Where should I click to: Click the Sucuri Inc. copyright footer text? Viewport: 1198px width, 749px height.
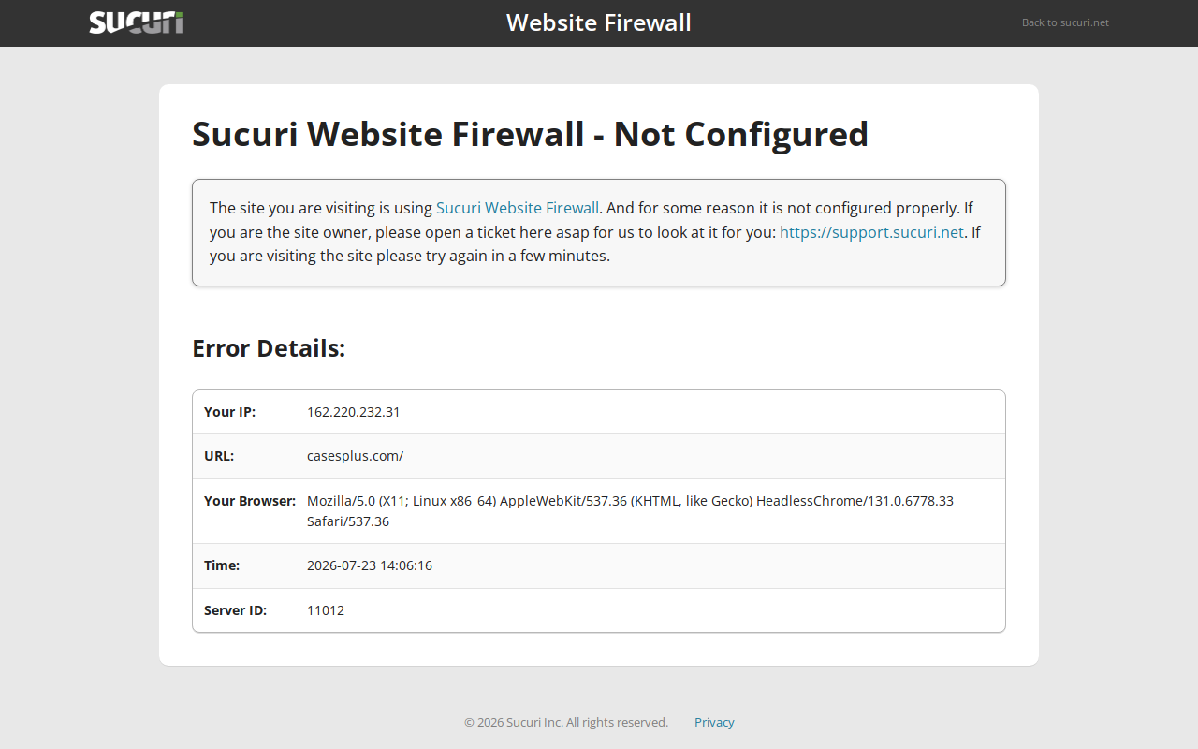click(566, 722)
